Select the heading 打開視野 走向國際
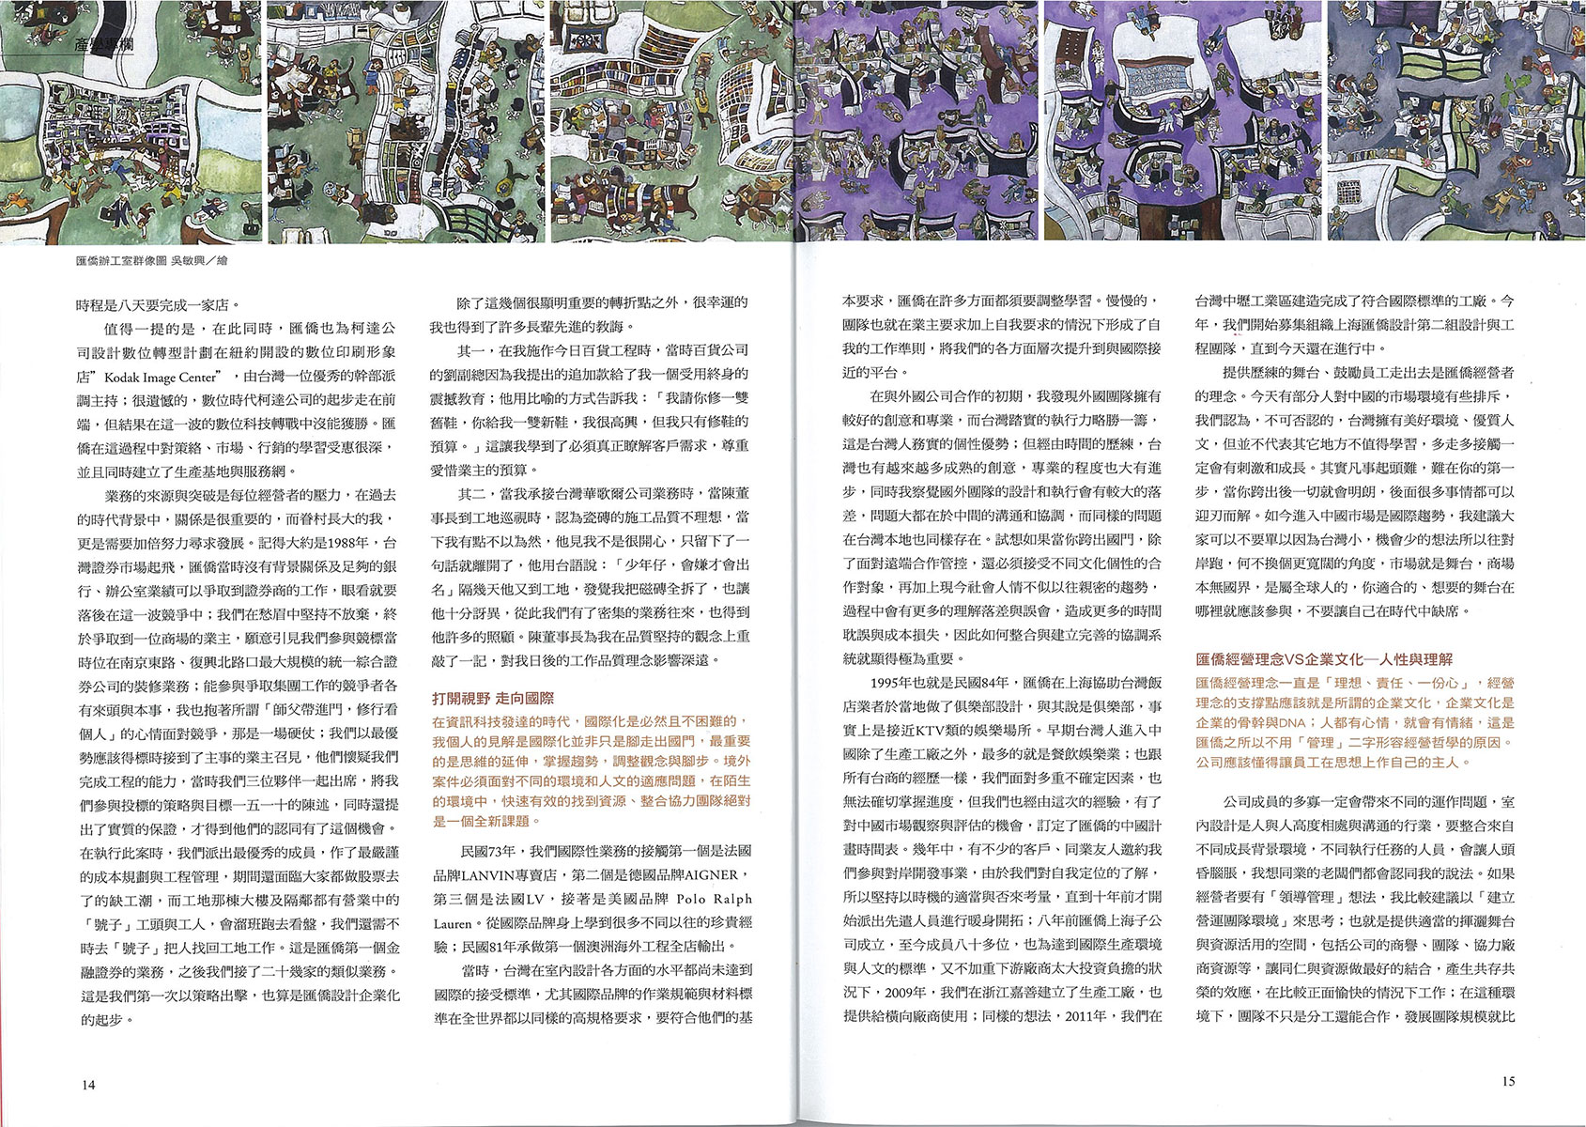 [x=493, y=699]
